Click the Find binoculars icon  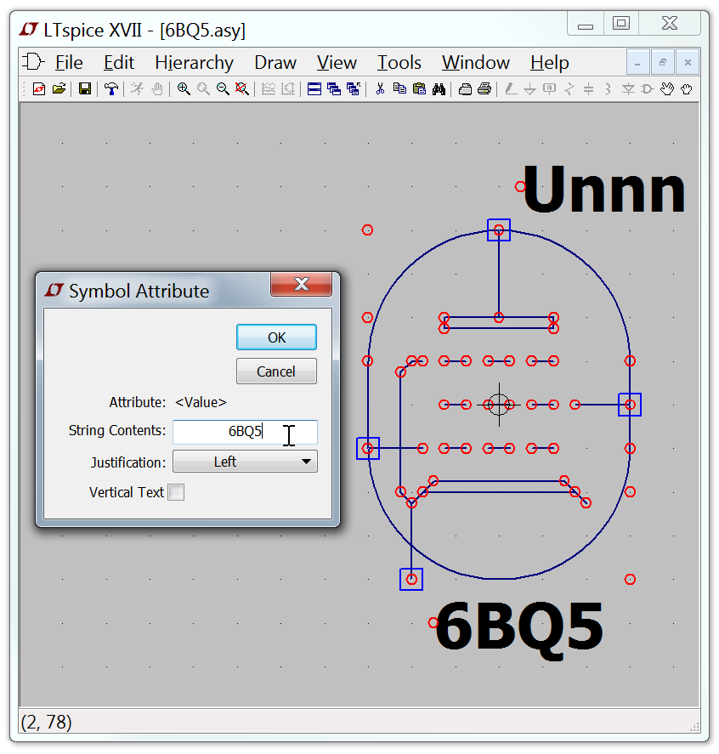coord(439,88)
